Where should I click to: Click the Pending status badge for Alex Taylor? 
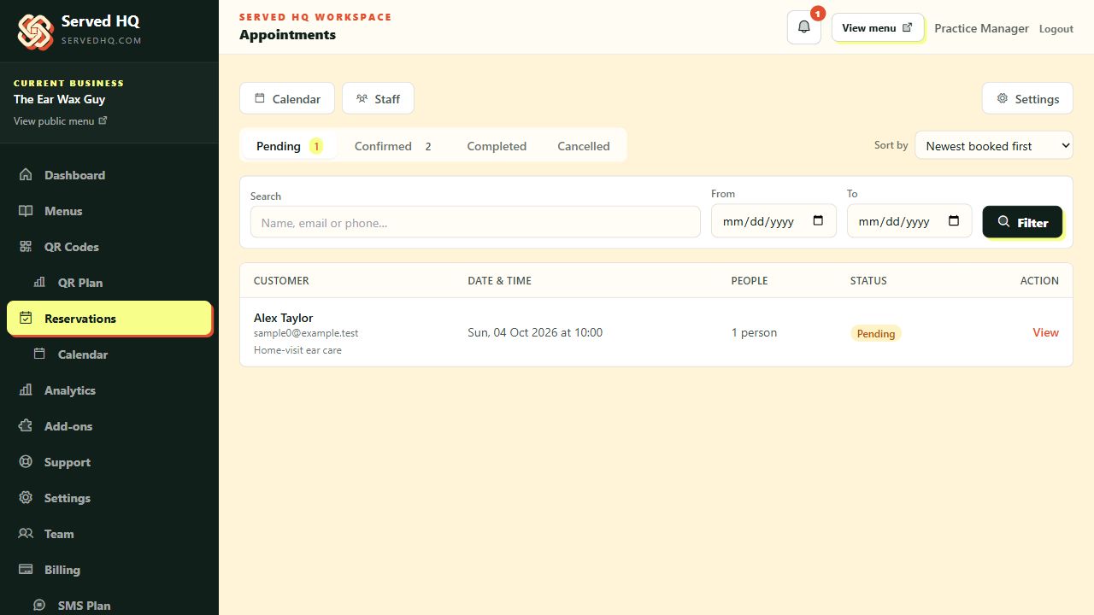[x=876, y=333]
